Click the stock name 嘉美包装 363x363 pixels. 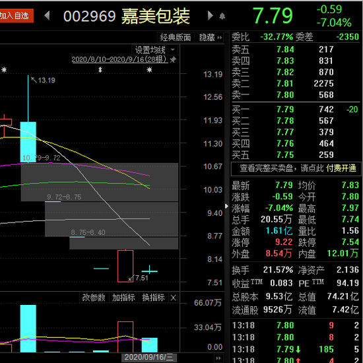[x=156, y=16]
